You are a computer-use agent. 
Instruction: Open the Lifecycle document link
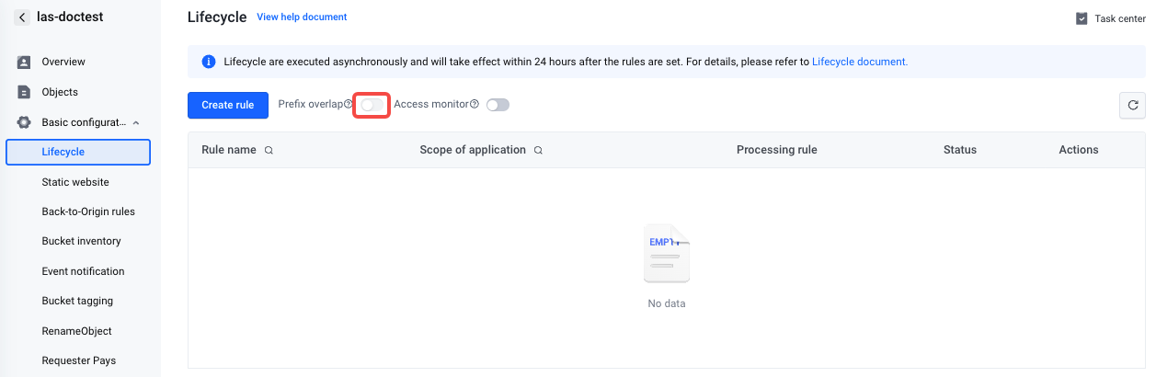click(x=860, y=62)
